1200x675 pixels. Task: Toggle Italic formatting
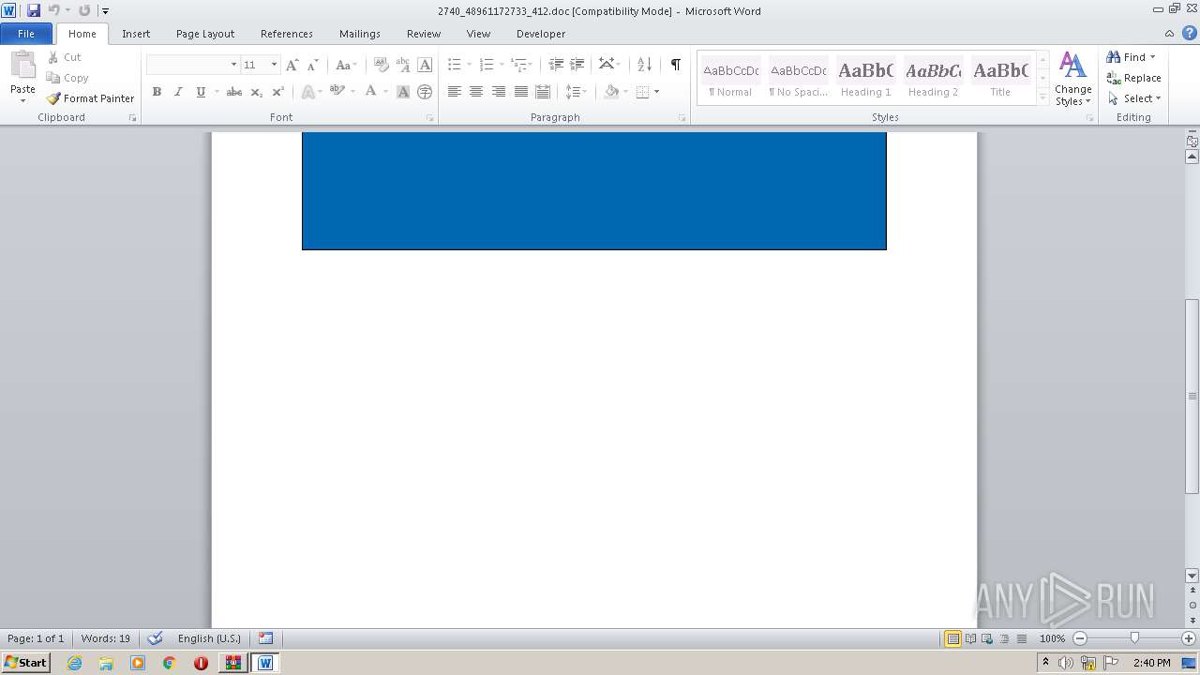pos(178,92)
